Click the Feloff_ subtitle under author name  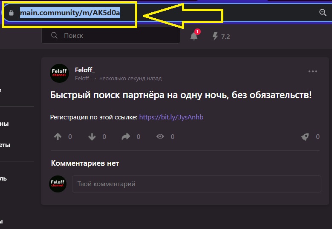pos(83,79)
